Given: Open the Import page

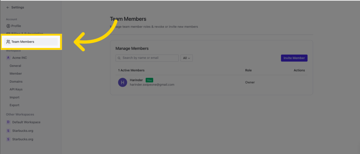Looking at the screenshot, I should coord(14,97).
